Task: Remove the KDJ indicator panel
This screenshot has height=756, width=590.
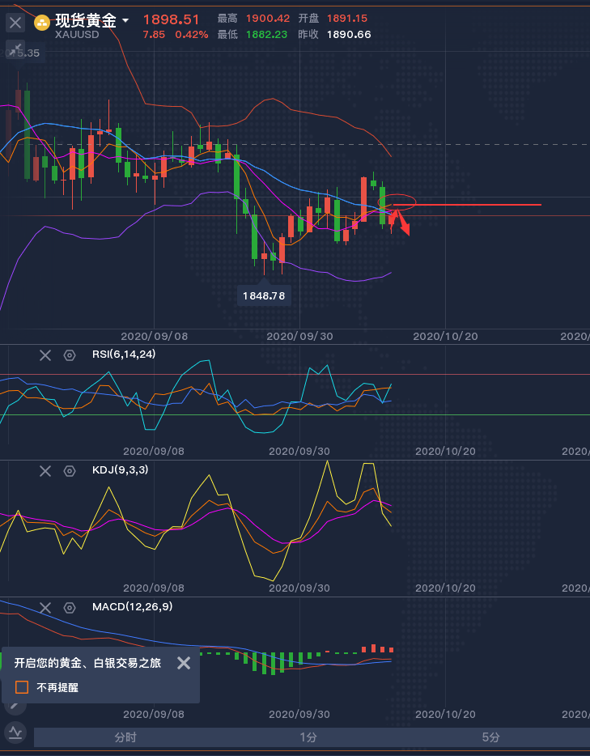Action: click(45, 470)
